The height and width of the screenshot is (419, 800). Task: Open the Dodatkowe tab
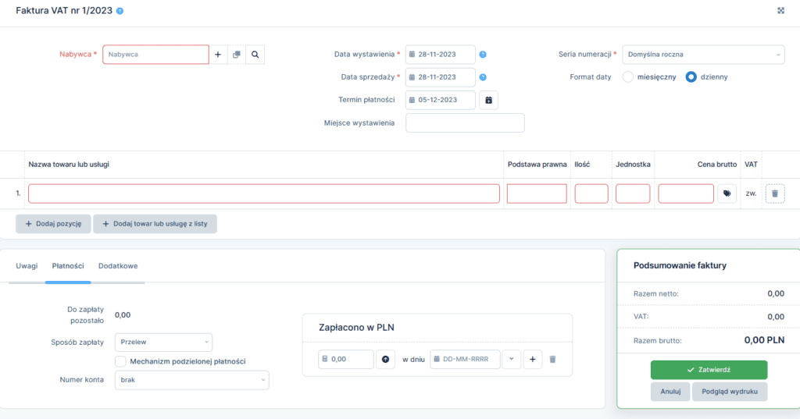tap(118, 266)
